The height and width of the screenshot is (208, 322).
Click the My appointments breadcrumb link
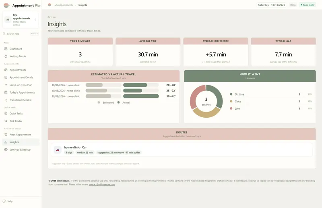(x=64, y=5)
